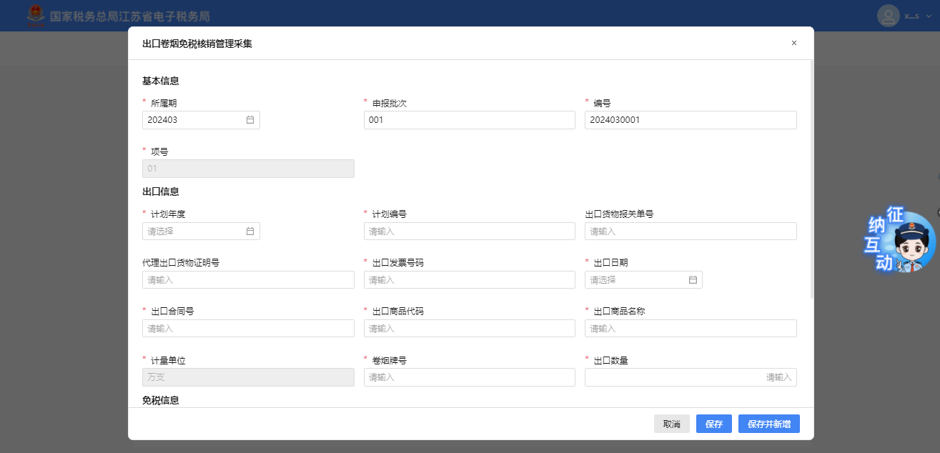The width and height of the screenshot is (940, 453).
Task: Click the 保存并新增 button
Action: (x=768, y=424)
